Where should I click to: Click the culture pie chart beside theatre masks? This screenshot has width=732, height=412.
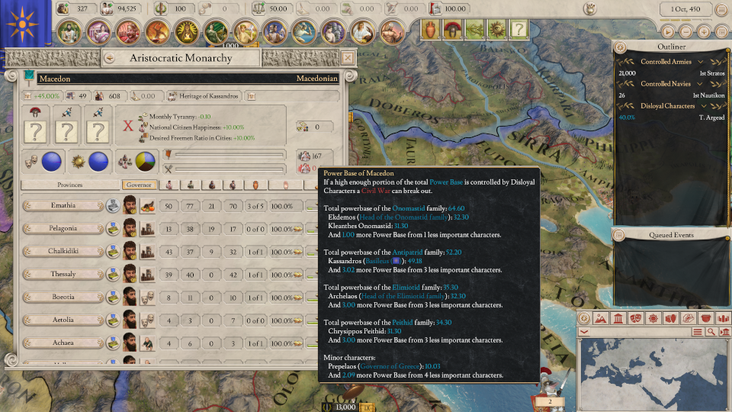(52, 162)
